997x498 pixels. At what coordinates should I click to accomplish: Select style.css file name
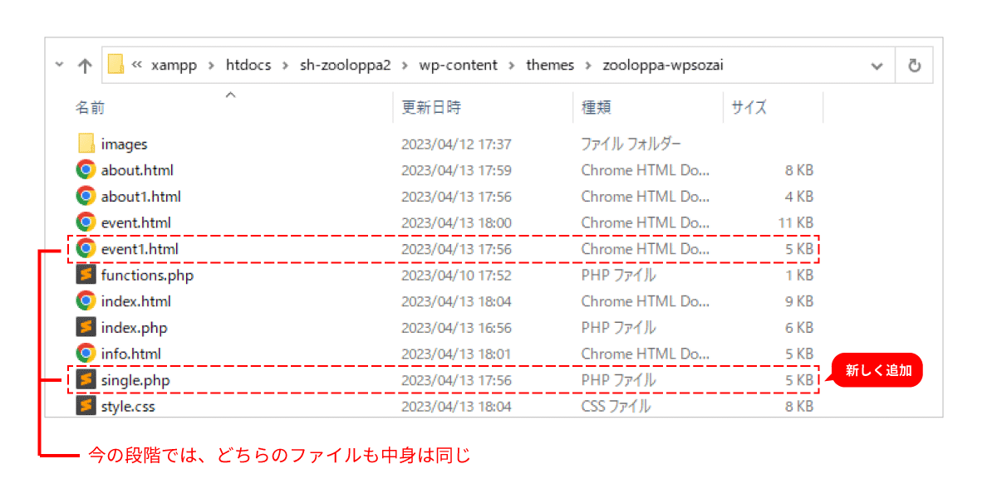click(x=128, y=407)
